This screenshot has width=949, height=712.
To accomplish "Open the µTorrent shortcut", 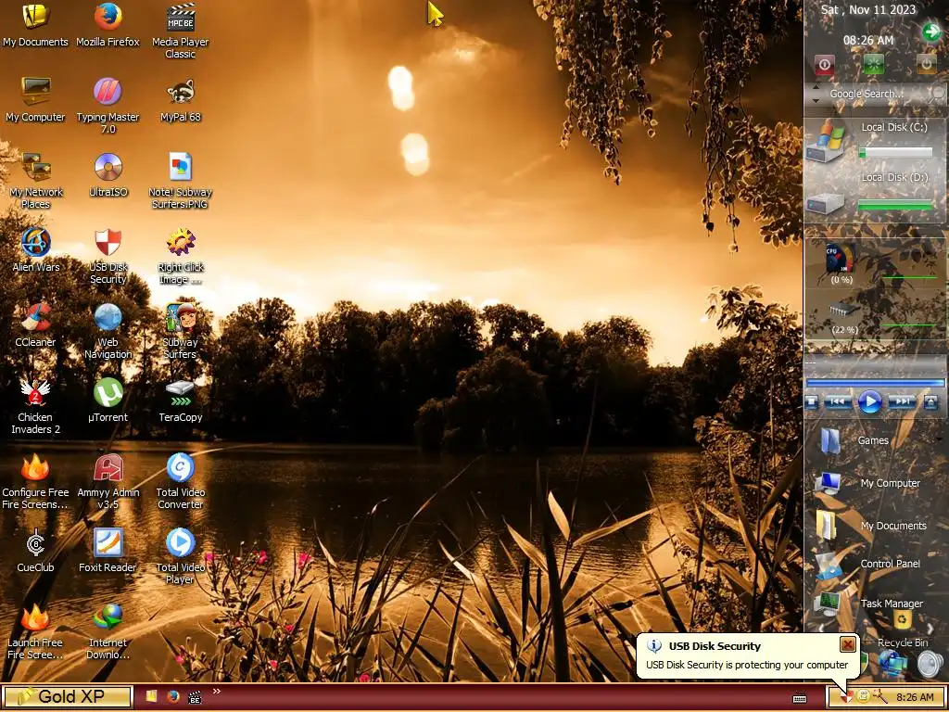I will 108,400.
